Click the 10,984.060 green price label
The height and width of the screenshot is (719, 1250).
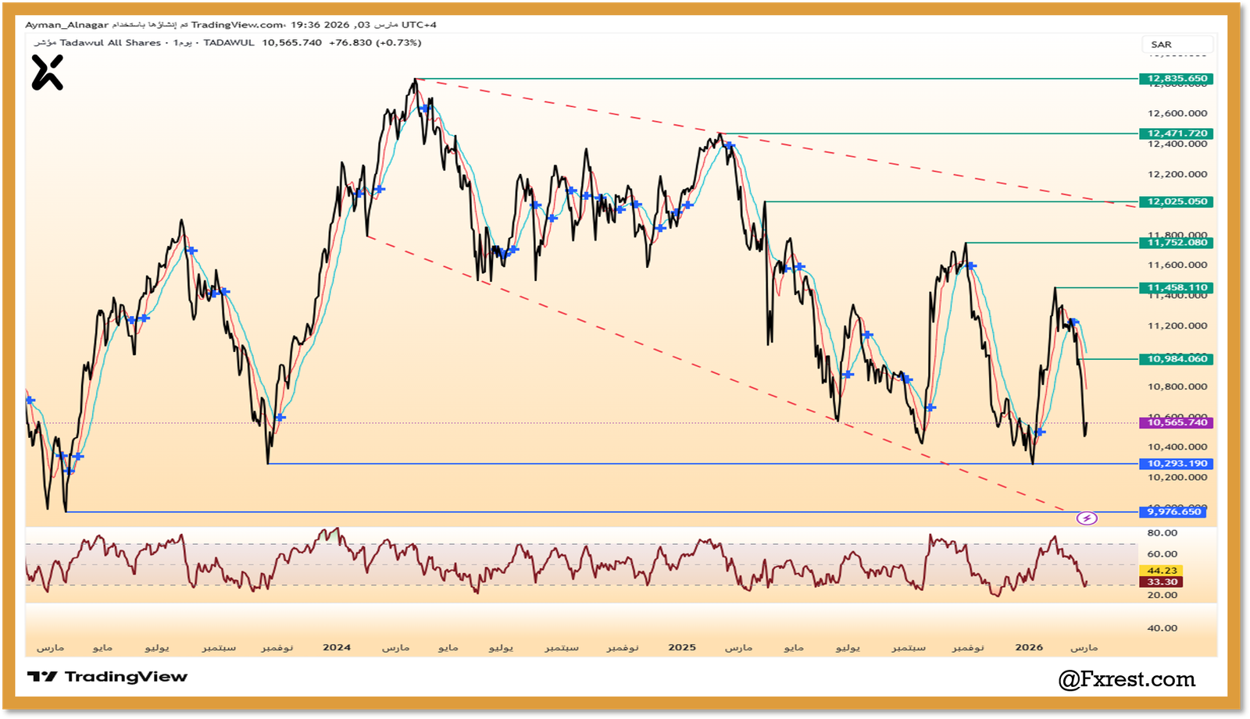1177,359
